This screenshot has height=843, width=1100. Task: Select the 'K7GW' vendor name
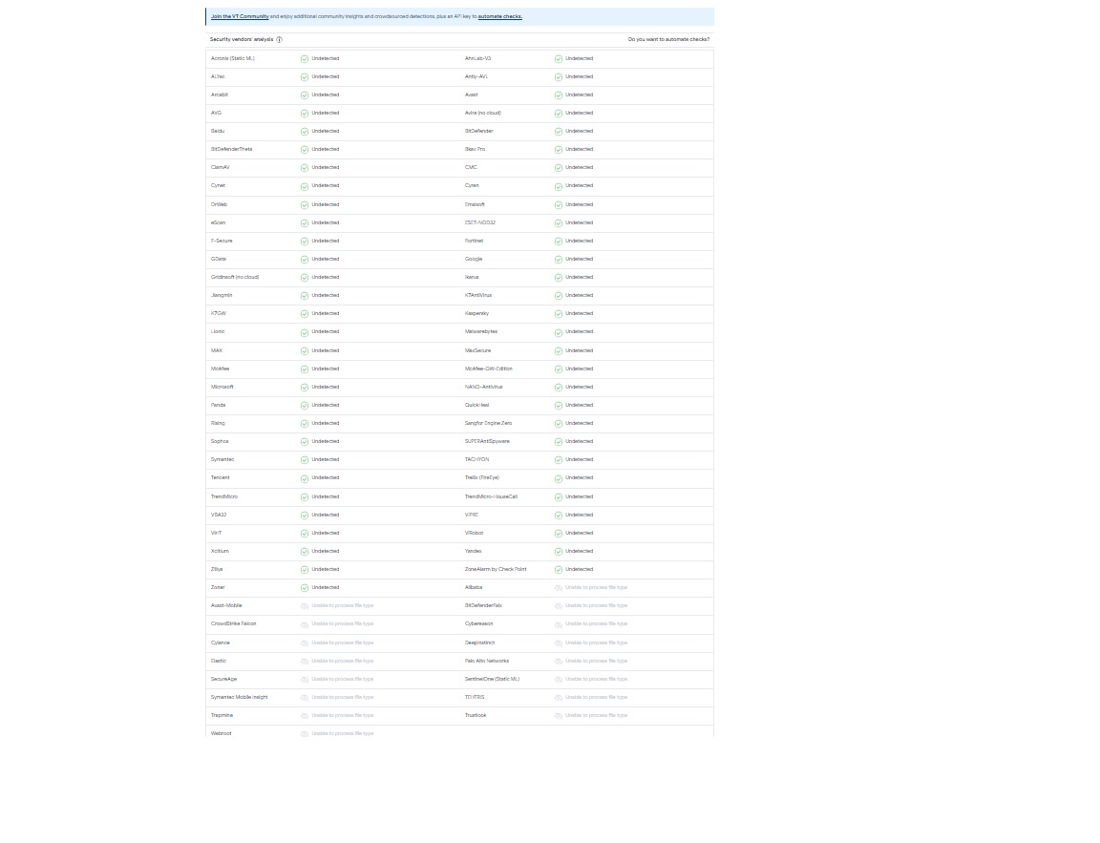pos(218,314)
